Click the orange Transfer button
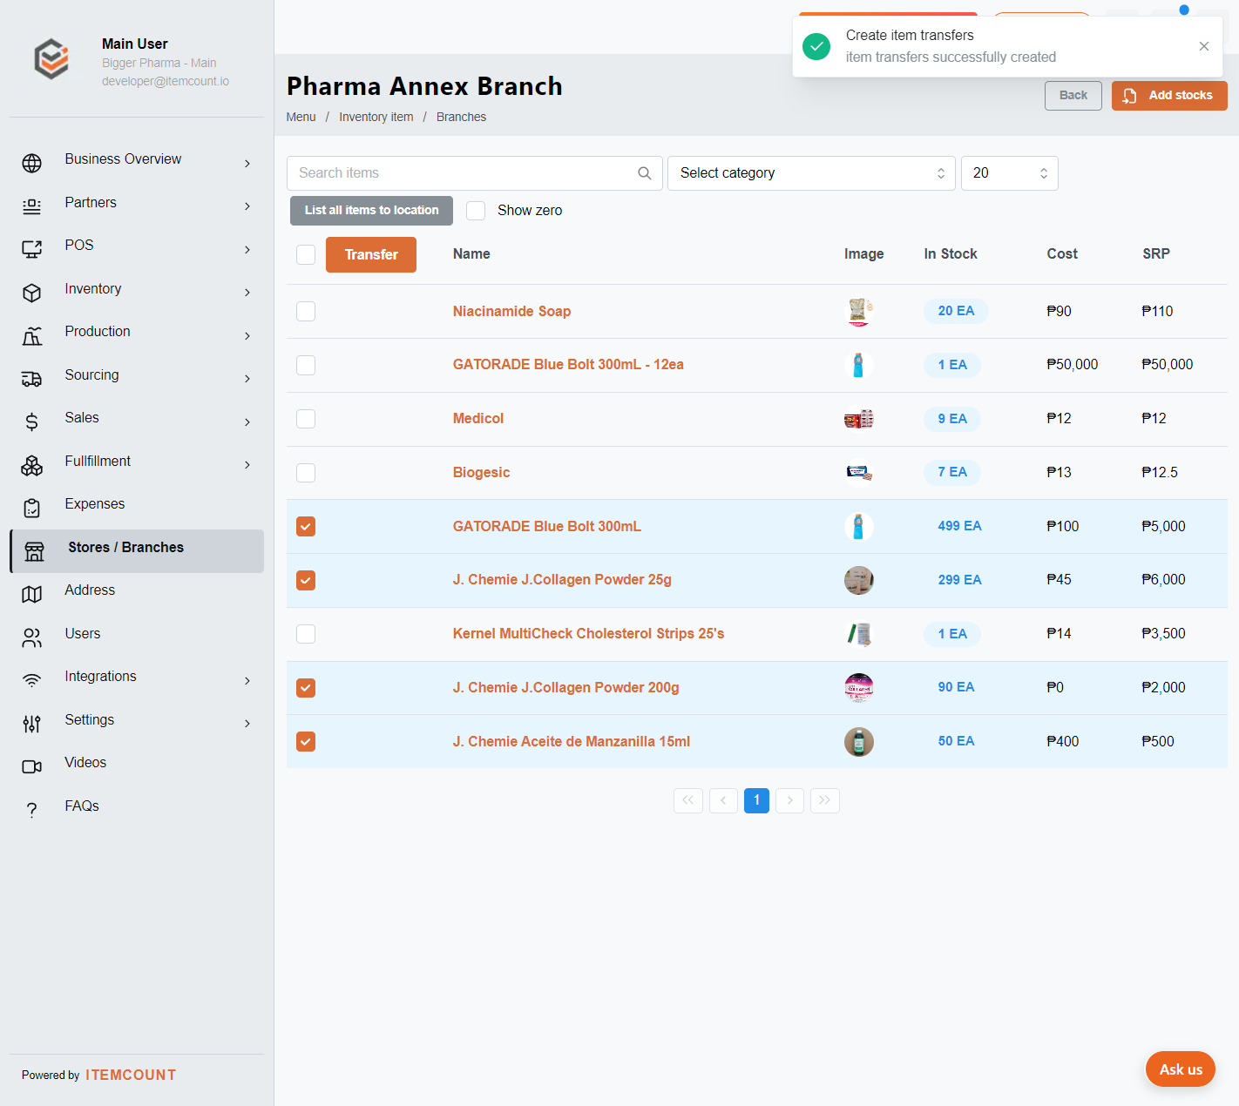Viewport: 1239px width, 1106px height. coord(371,254)
